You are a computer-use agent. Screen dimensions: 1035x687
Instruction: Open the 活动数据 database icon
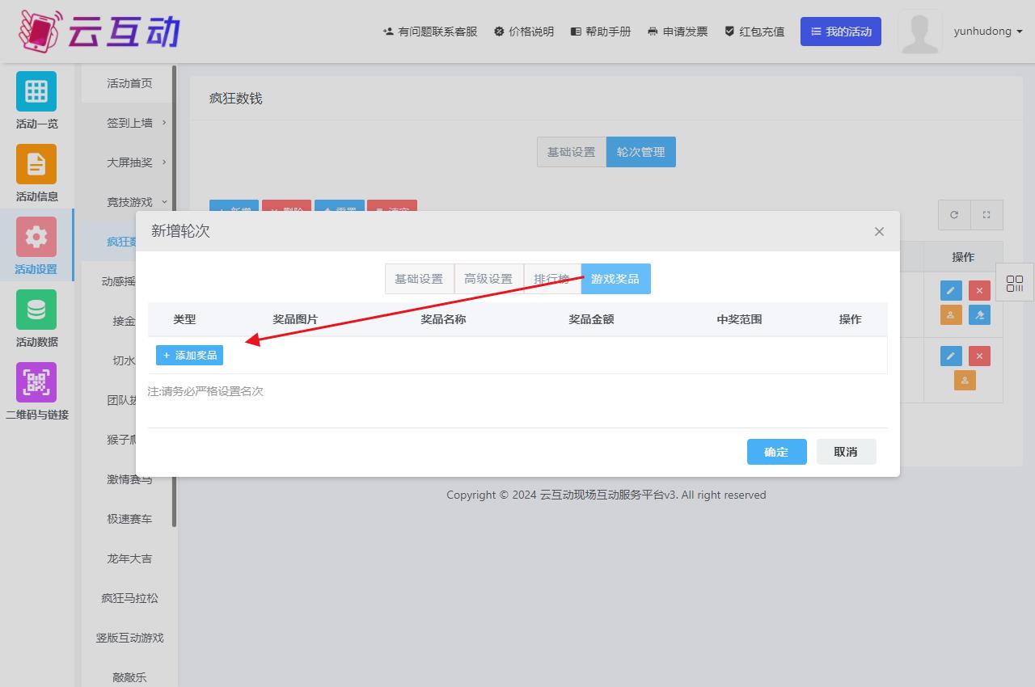pyautogui.click(x=36, y=310)
